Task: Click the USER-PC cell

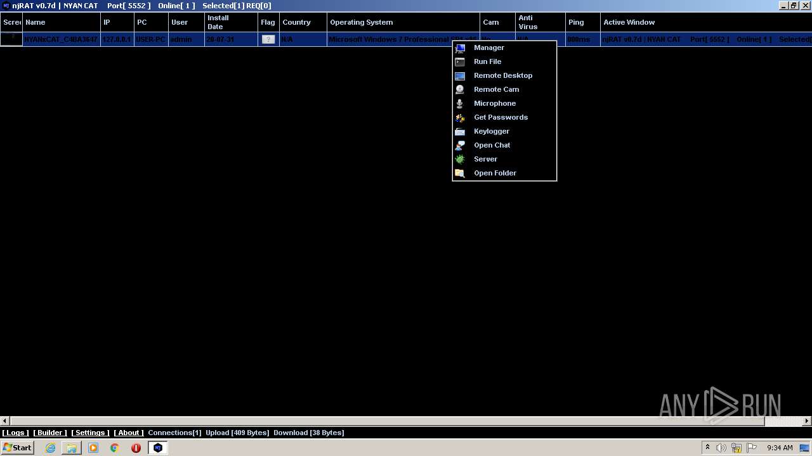Action: [150, 39]
